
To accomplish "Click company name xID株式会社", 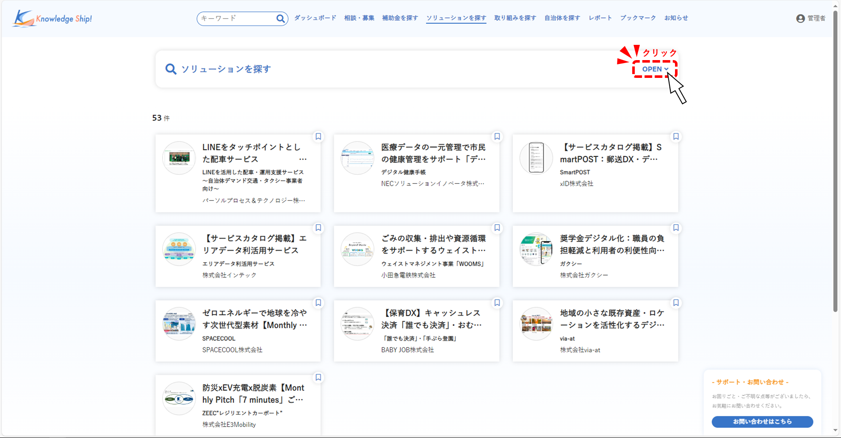I will coord(576,184).
